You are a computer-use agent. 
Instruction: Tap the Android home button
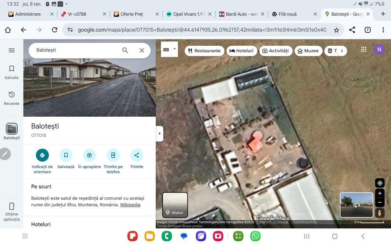coord(335,236)
